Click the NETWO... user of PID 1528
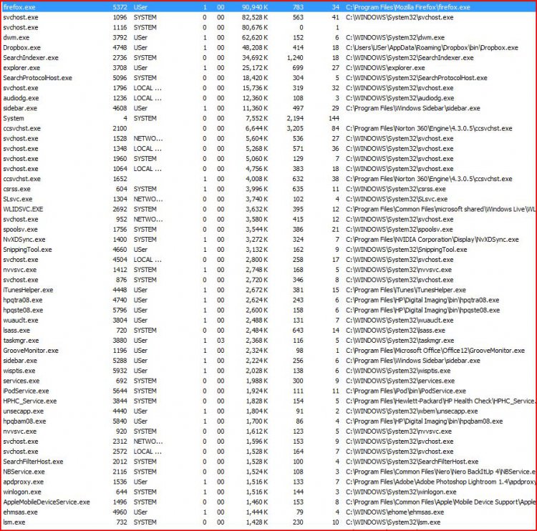537x531 pixels. click(148, 139)
